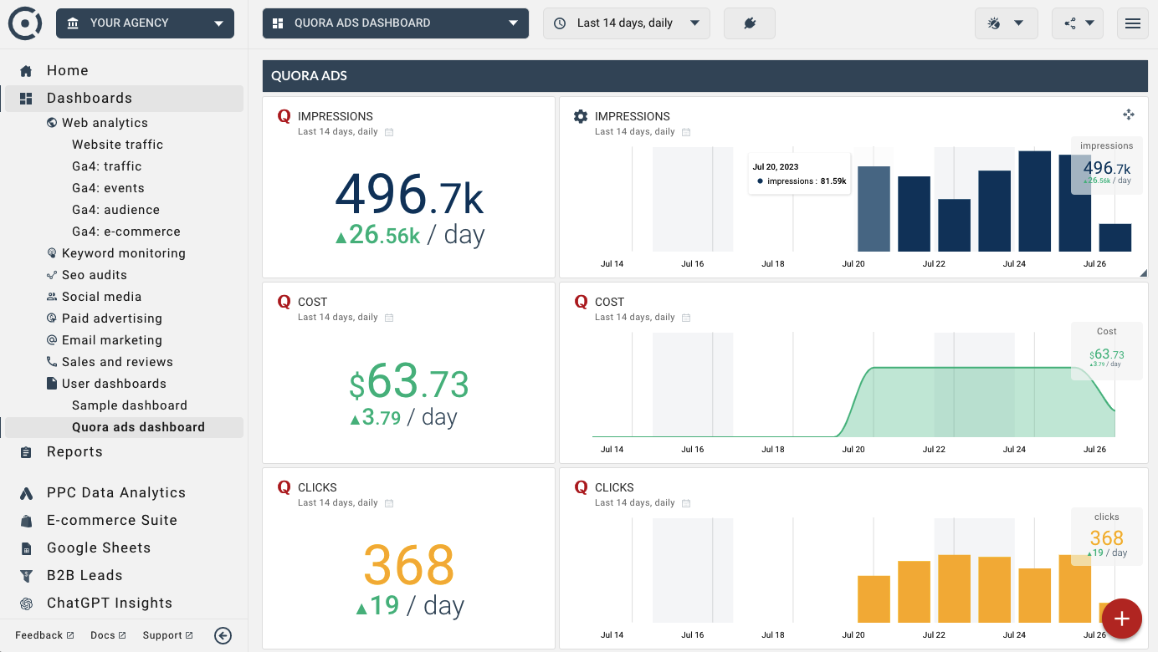The width and height of the screenshot is (1158, 652).
Task: Open the theme settings dropdown
Action: tap(1007, 23)
